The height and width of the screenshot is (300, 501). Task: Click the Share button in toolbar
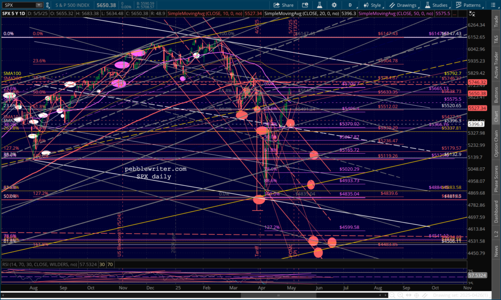click(x=283, y=5)
